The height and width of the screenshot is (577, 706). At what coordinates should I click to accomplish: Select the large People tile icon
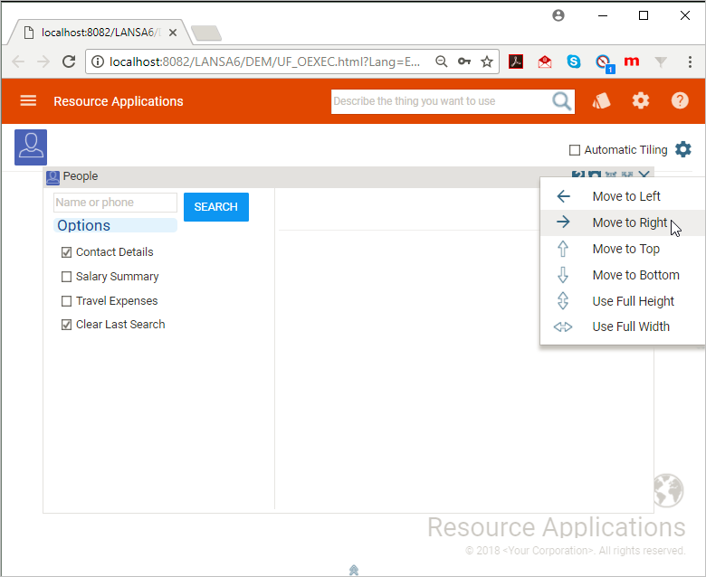31,147
